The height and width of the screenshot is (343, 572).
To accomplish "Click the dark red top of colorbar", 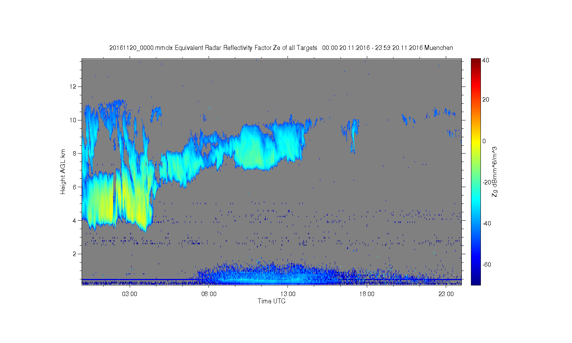I will click(x=476, y=62).
